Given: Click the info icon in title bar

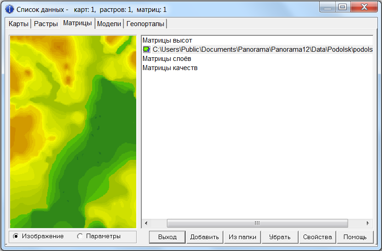Looking at the screenshot, I should 9,9.
